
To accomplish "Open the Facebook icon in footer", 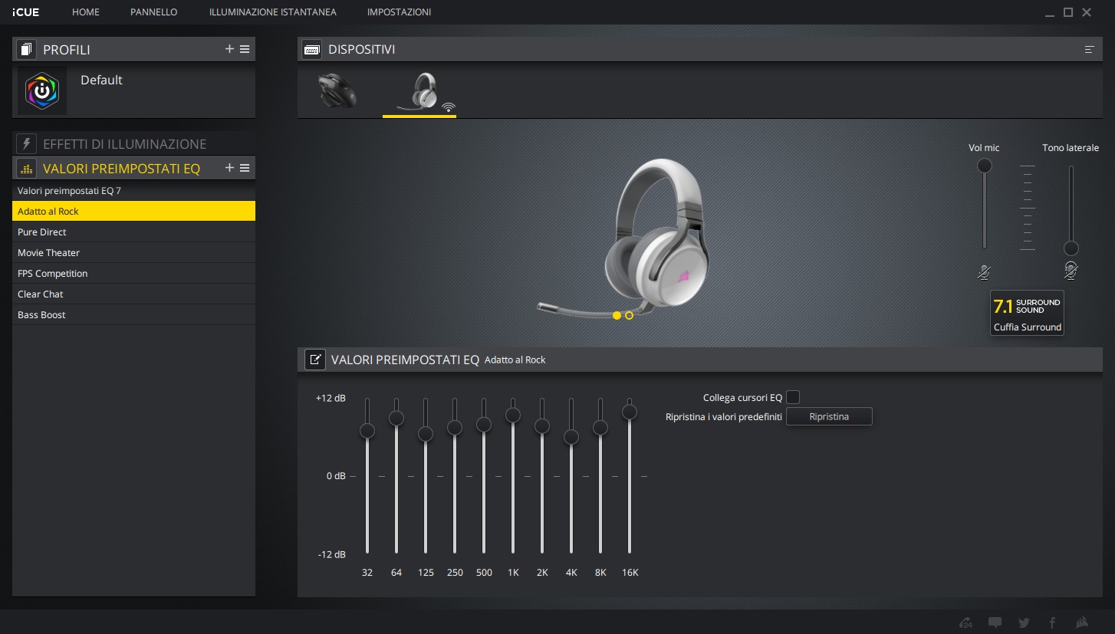I will (x=1052, y=623).
